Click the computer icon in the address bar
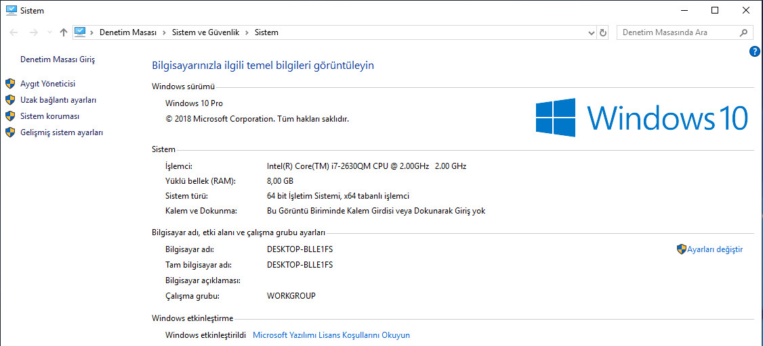This screenshot has height=346, width=763. click(80, 32)
